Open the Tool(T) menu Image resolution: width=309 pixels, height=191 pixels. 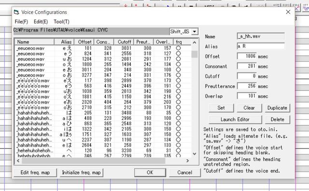[x=61, y=22]
